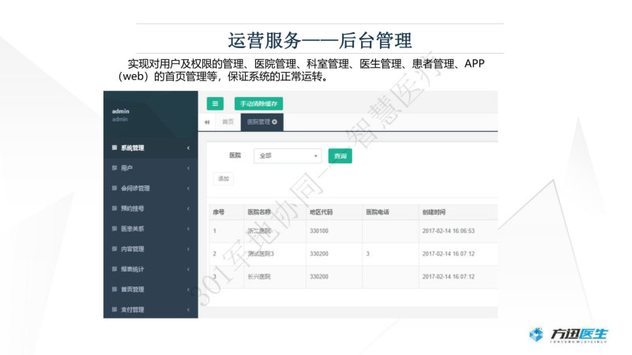The width and height of the screenshot is (632, 355).
Task: Toggle the sidebar with the hamburger button
Action: [x=215, y=103]
